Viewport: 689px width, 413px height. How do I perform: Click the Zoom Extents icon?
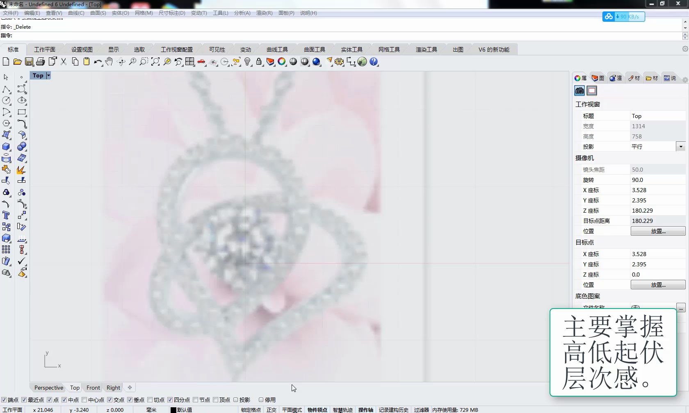coord(155,62)
